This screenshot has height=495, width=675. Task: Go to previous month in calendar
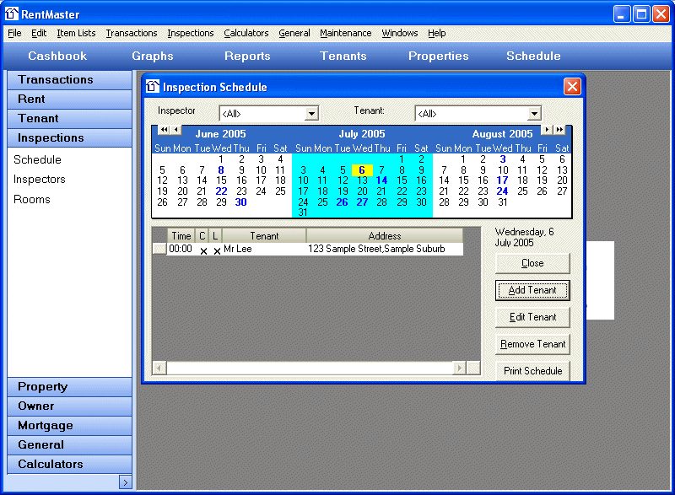[x=175, y=130]
